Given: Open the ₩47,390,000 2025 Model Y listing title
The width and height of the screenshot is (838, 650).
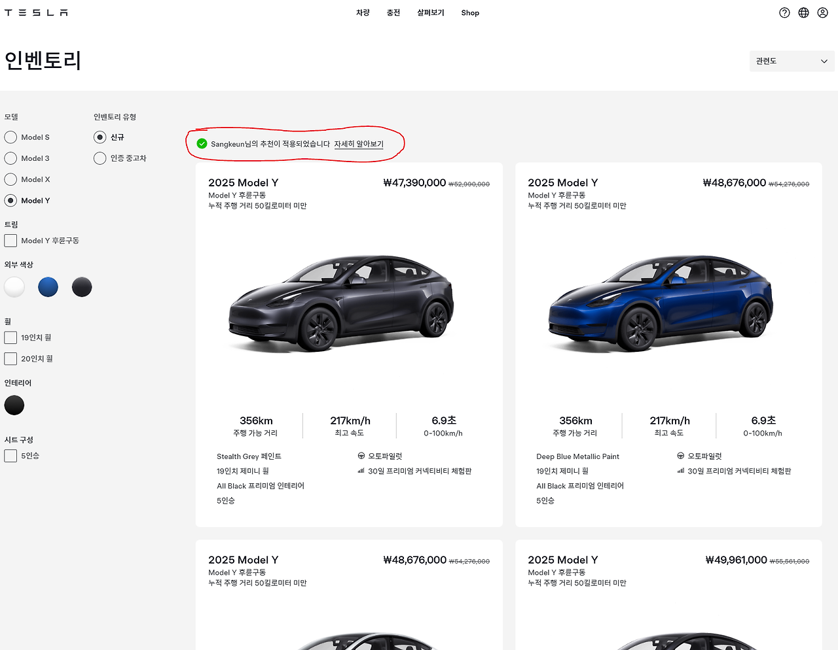Looking at the screenshot, I should [244, 183].
